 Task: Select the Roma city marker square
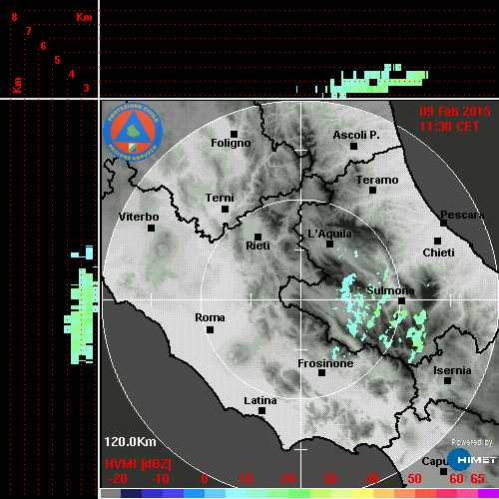(210, 329)
